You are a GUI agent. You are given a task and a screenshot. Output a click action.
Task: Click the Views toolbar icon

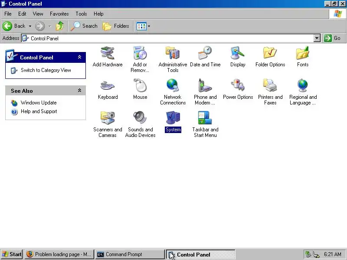point(141,26)
